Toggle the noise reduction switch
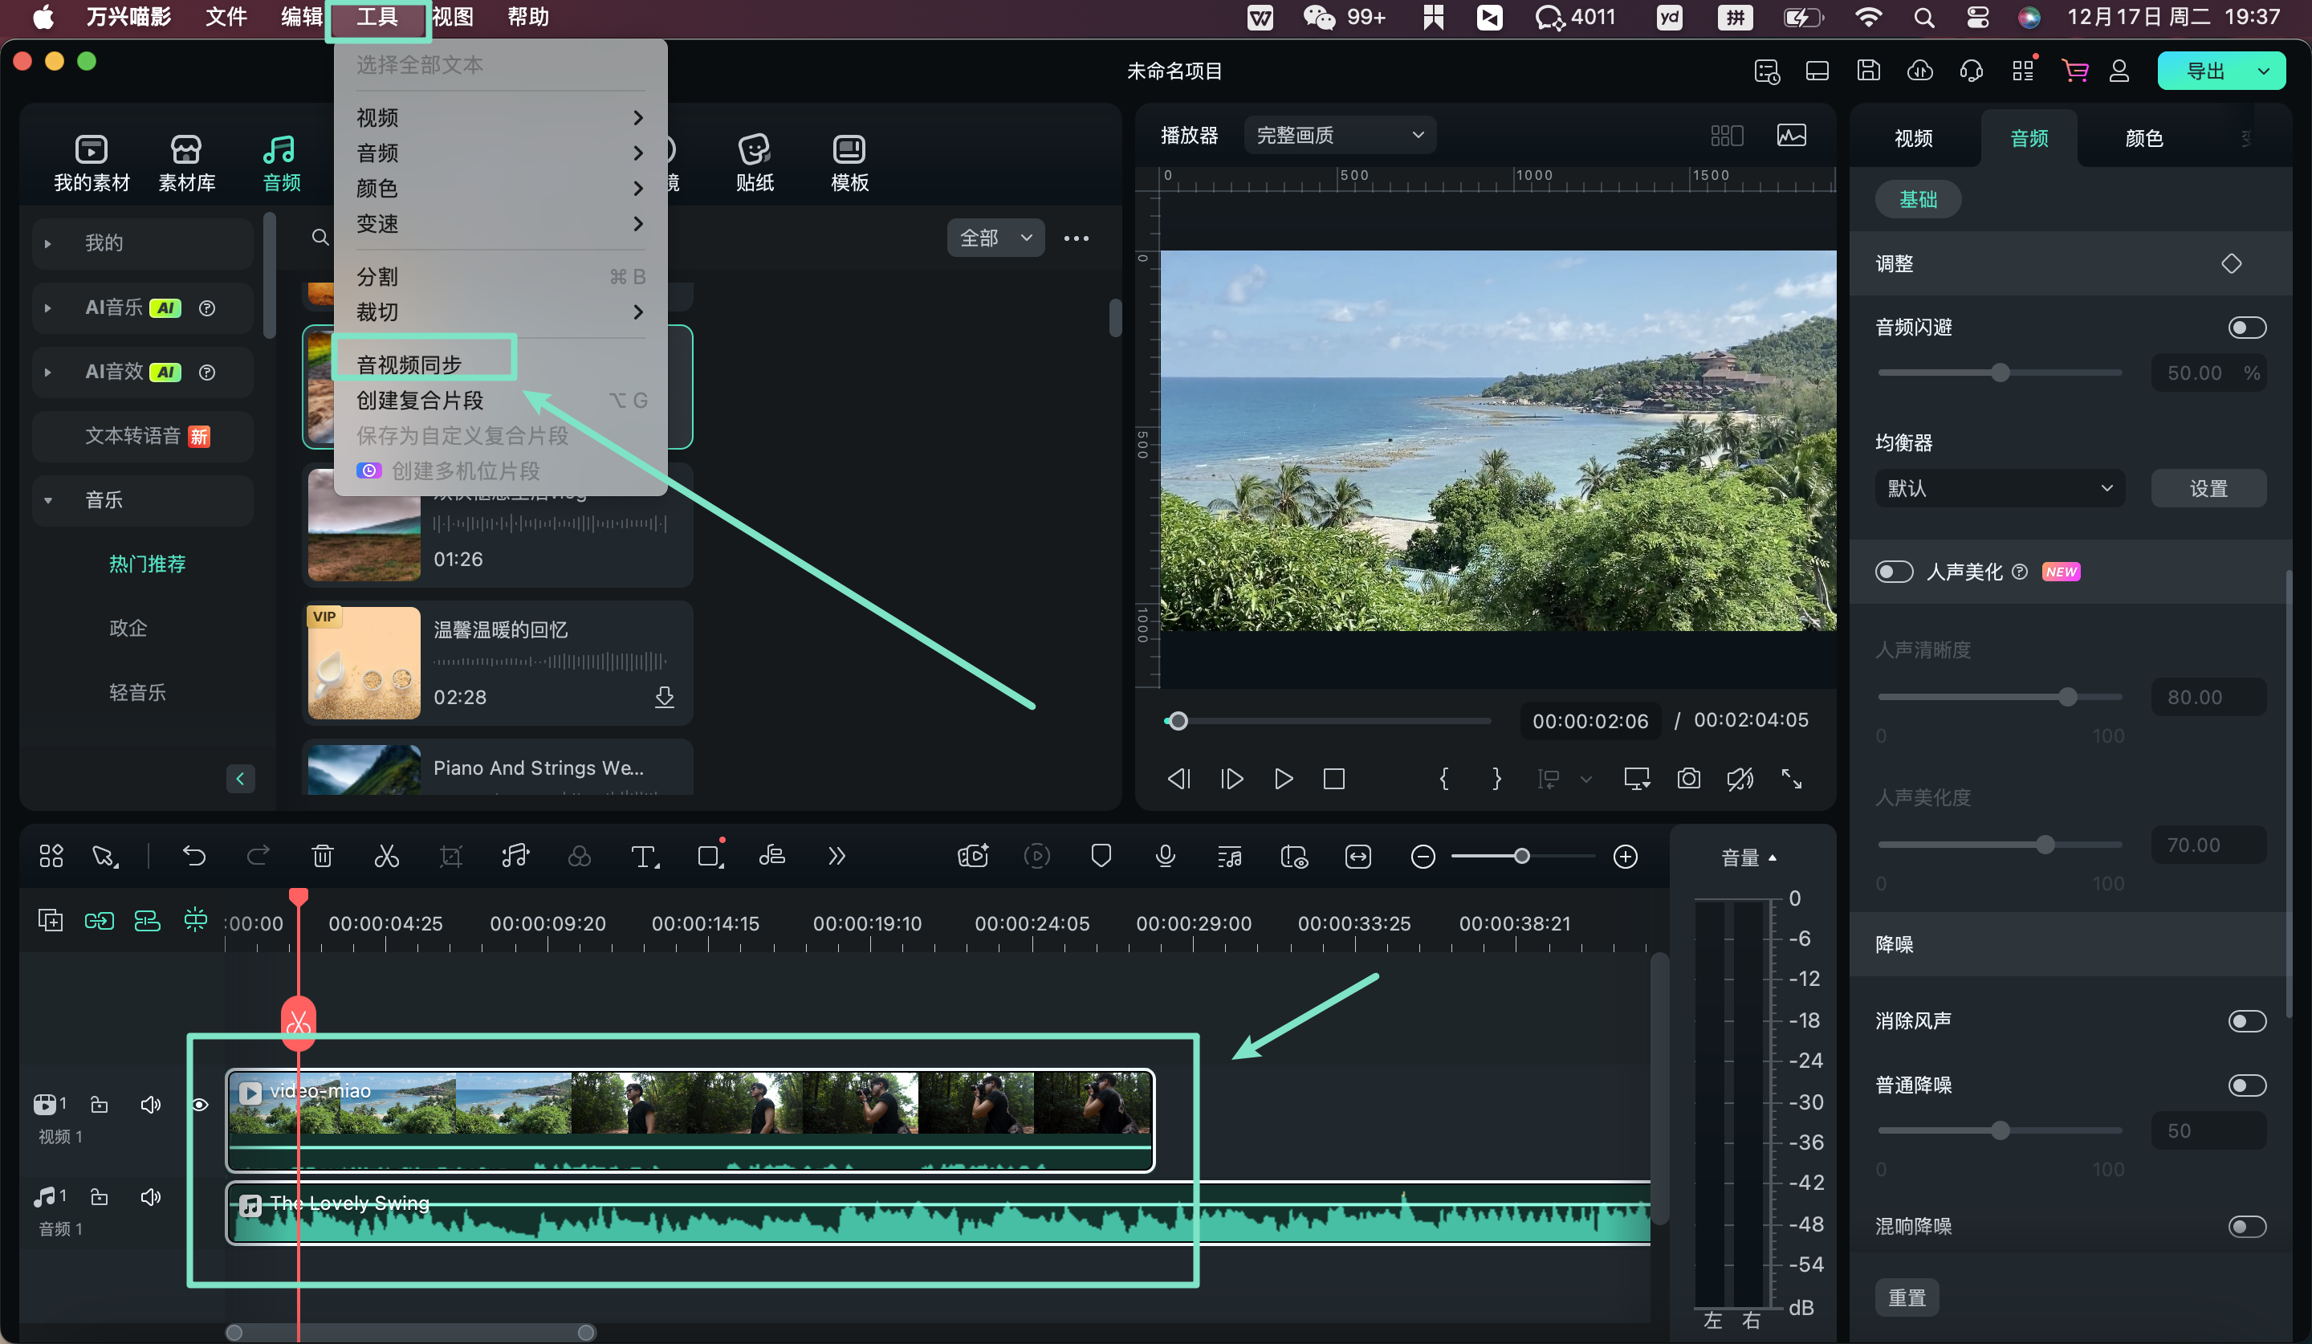This screenshot has width=2312, height=1344. point(2248,1085)
